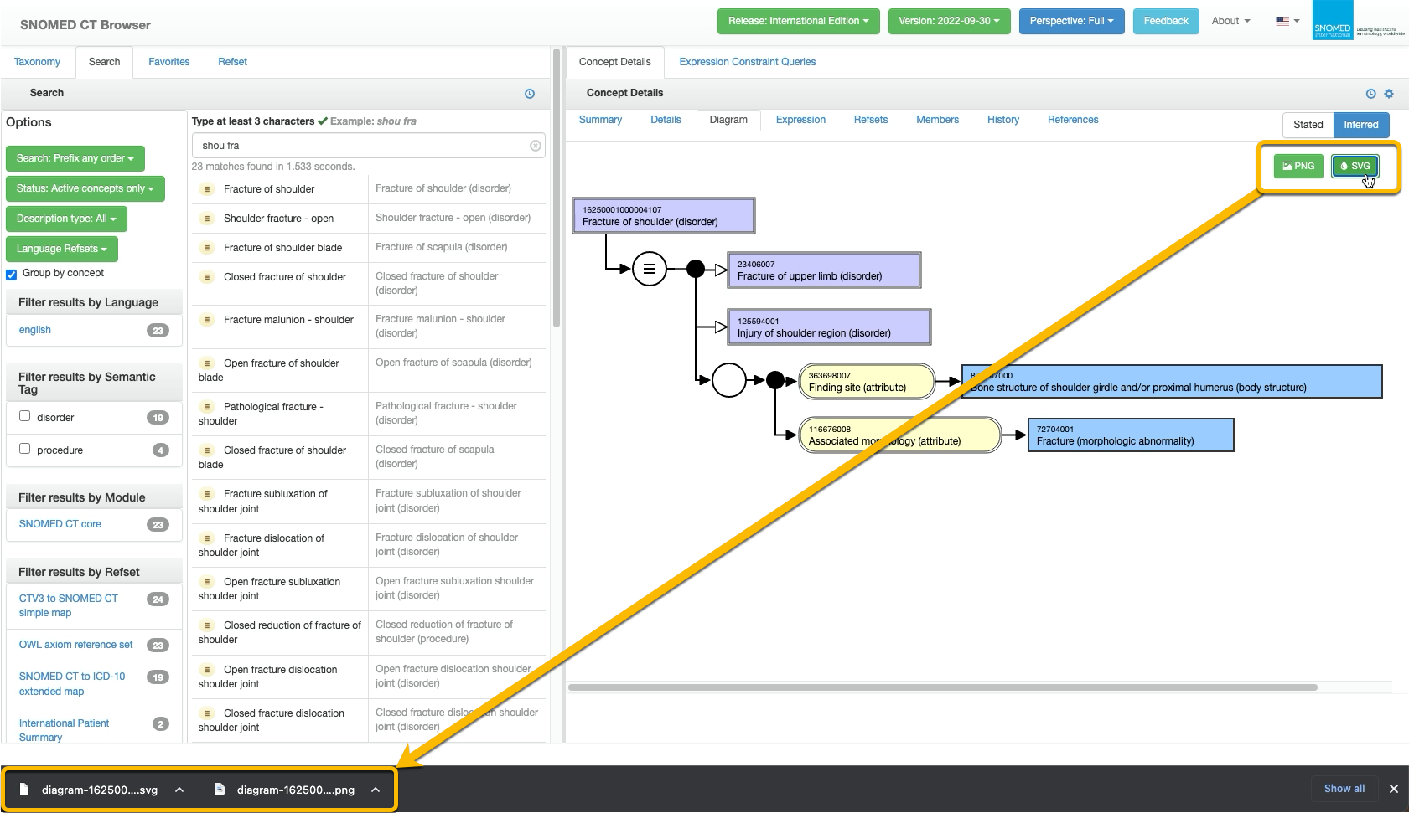Image resolution: width=1409 pixels, height=813 pixels.
Task: Click the Concept Details history clock icon
Action: [1371, 94]
